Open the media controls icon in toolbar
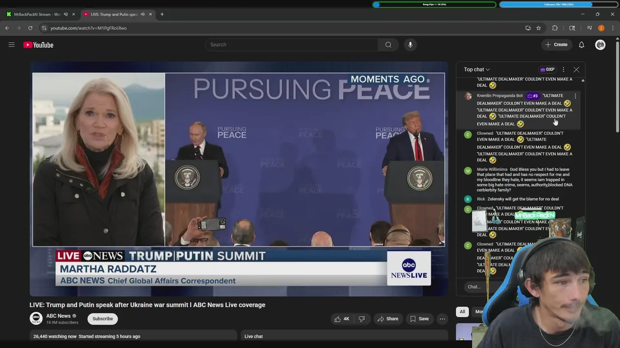The width and height of the screenshot is (620, 348). [589, 28]
